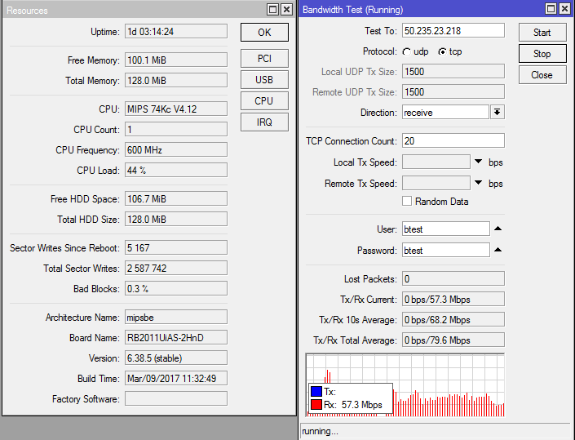Viewport: 575px width, 440px height.
Task: Click Free HDD Space value 106.7 MiB
Action: [x=176, y=199]
